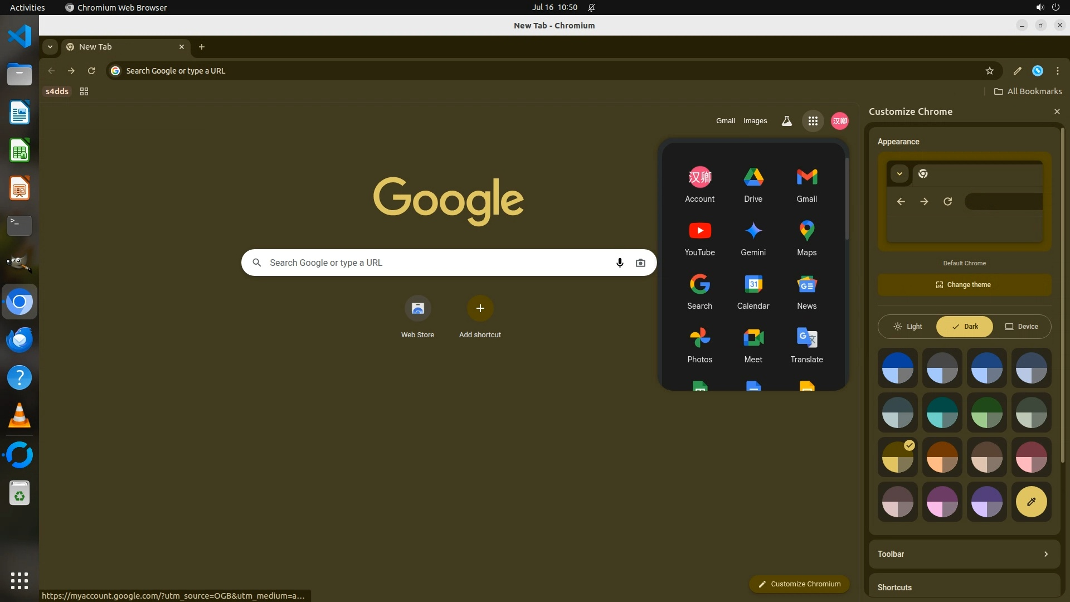The height and width of the screenshot is (602, 1070).
Task: Expand the Toolbar section
Action: point(964,554)
